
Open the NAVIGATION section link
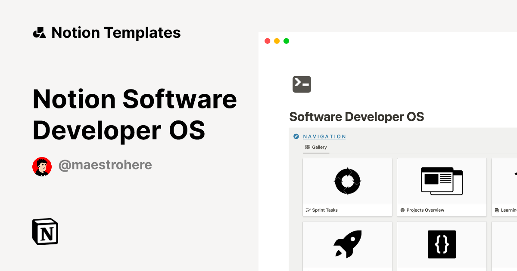click(x=324, y=136)
